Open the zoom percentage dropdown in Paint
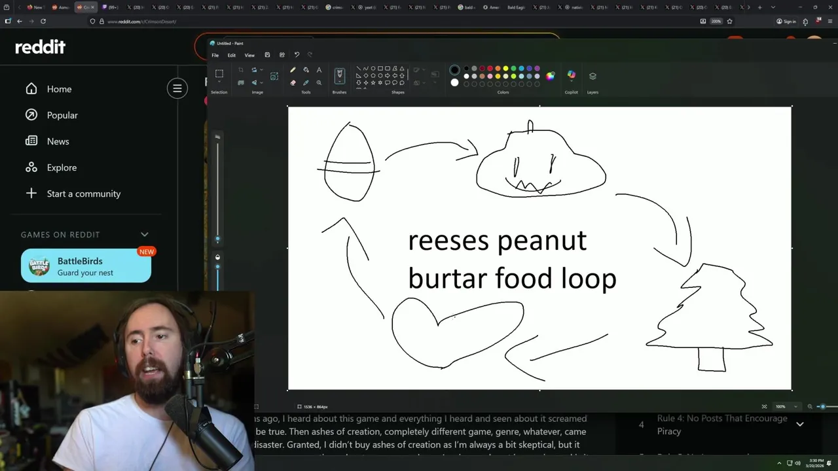 tap(795, 407)
